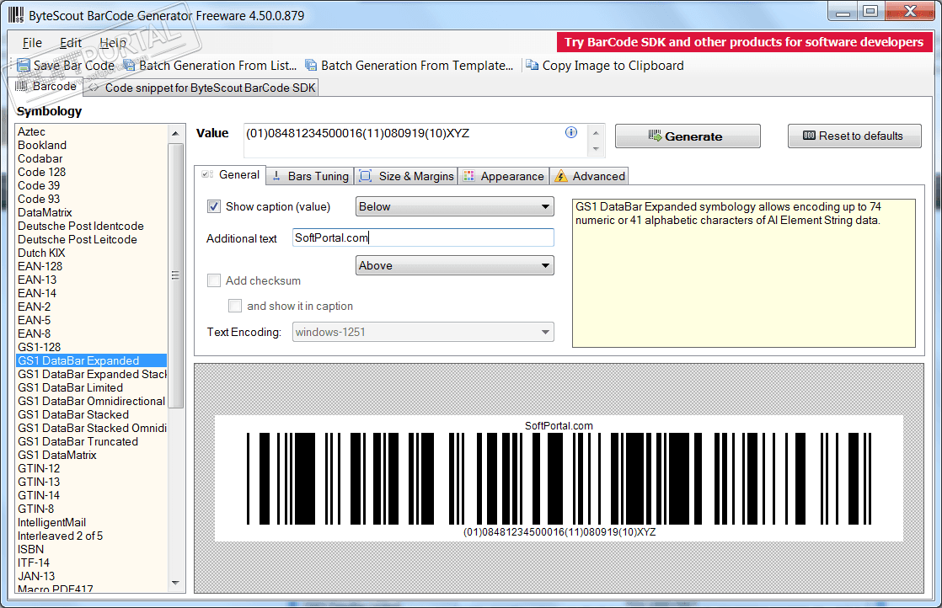Click the Value field spinner up arrow
Image resolution: width=942 pixels, height=608 pixels.
pos(596,133)
